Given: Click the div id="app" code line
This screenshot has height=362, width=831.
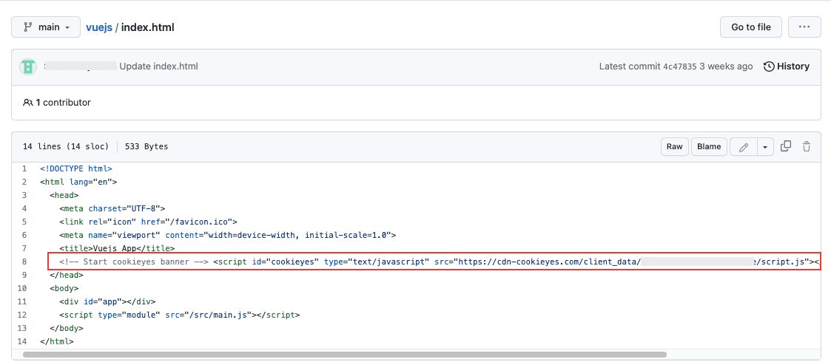Looking at the screenshot, I should click(x=107, y=301).
